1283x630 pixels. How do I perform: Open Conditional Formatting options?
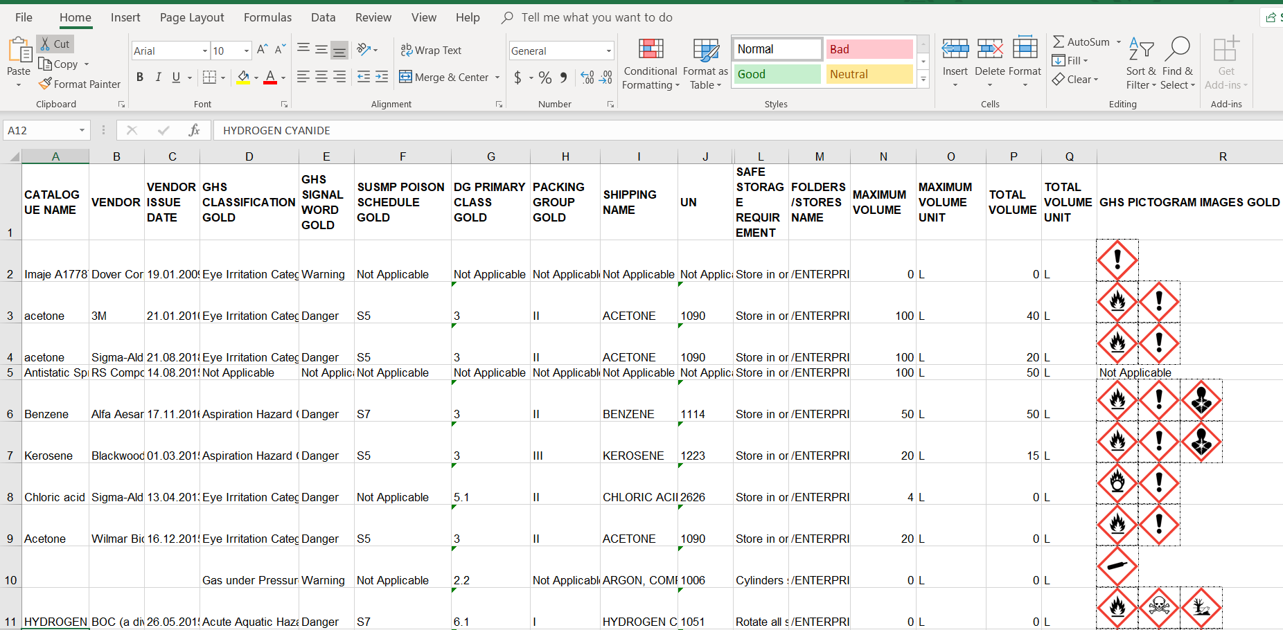coord(650,64)
